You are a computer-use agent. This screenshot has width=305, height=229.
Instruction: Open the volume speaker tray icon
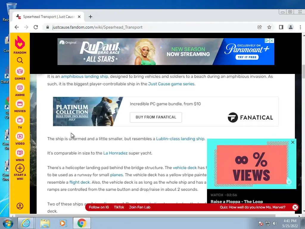pyautogui.click(x=275, y=223)
